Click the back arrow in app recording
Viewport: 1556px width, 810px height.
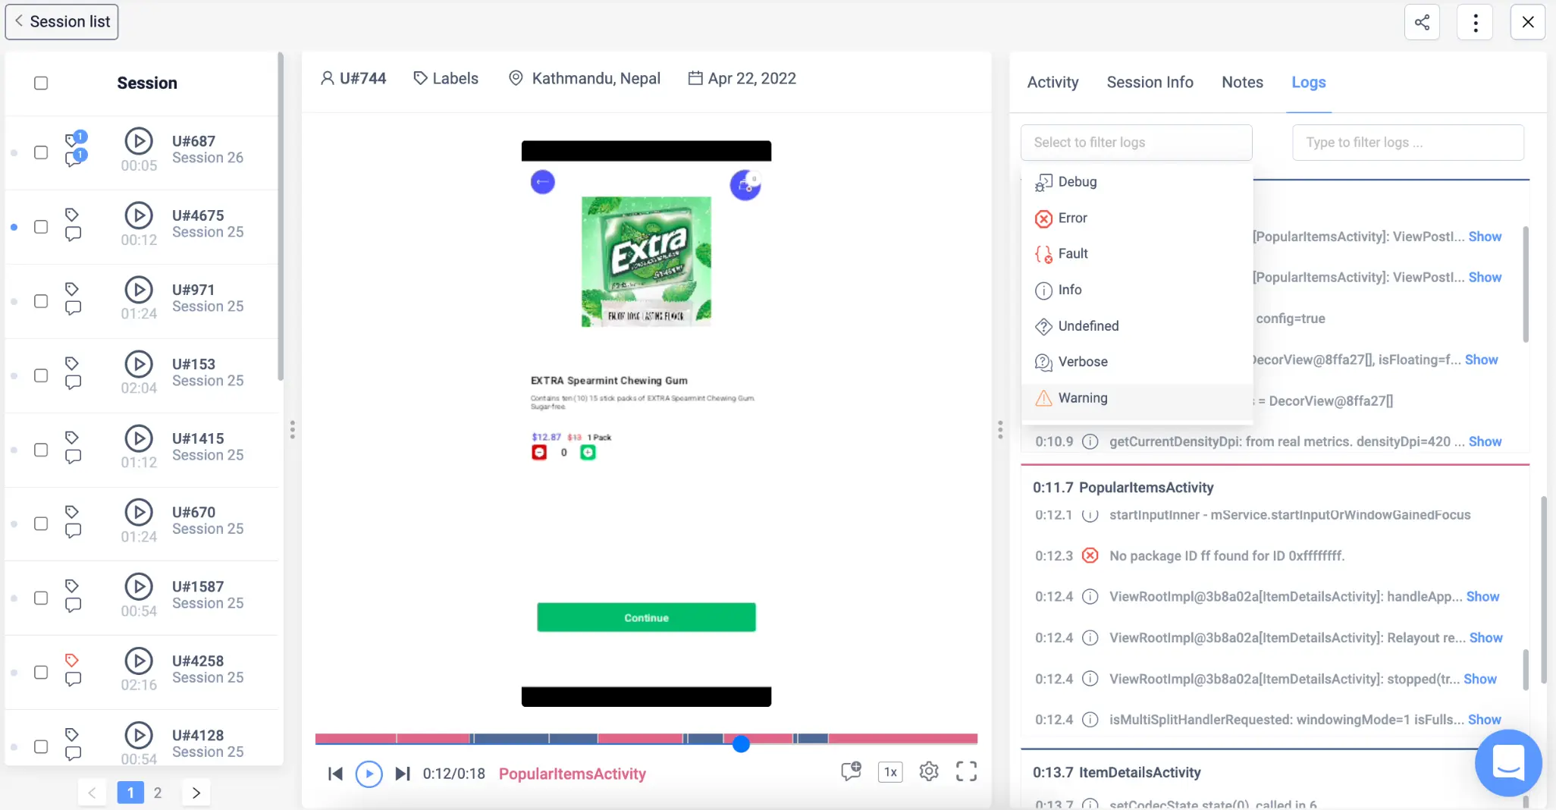click(x=542, y=182)
